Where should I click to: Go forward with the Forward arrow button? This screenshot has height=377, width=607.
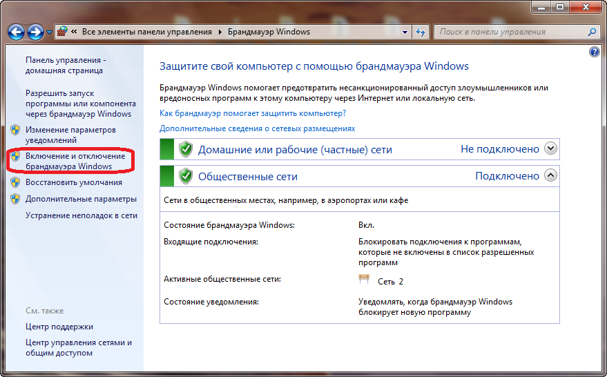pos(35,32)
